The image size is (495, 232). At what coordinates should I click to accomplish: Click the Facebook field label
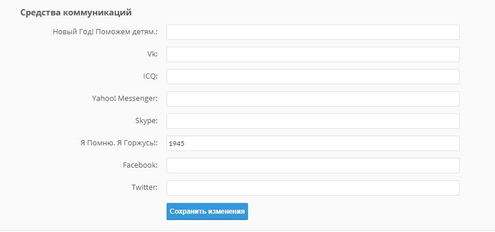(x=140, y=166)
